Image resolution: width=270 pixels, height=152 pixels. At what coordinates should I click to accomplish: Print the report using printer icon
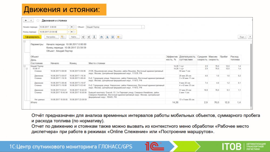point(102,37)
